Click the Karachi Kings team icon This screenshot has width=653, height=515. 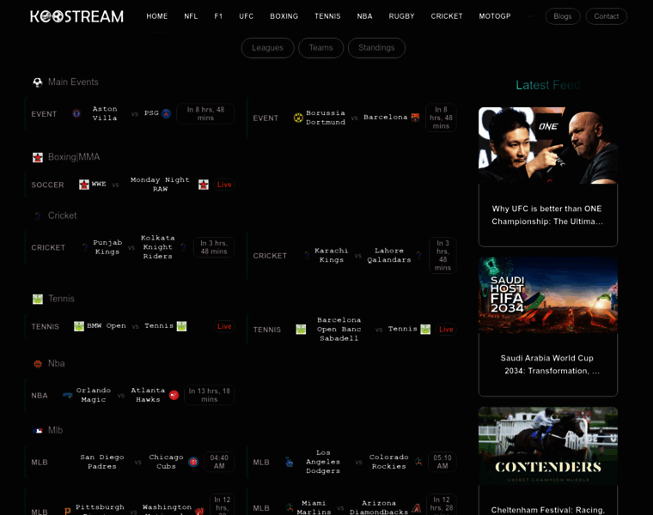point(307,256)
